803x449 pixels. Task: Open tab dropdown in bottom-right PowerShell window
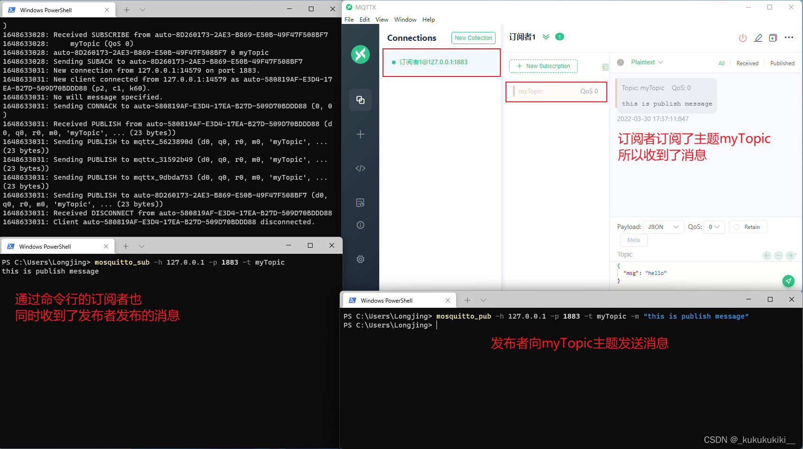click(x=483, y=300)
